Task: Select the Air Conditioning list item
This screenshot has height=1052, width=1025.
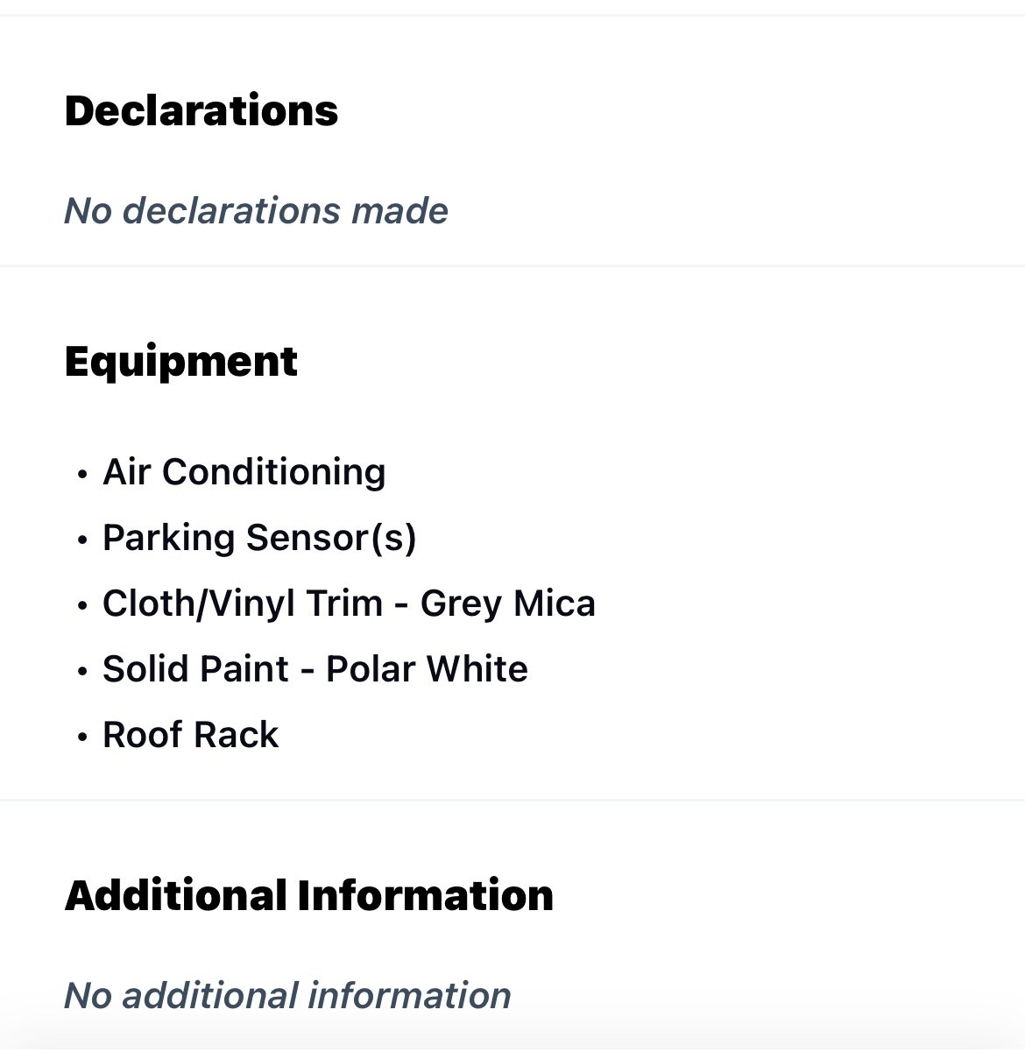Action: coord(244,472)
